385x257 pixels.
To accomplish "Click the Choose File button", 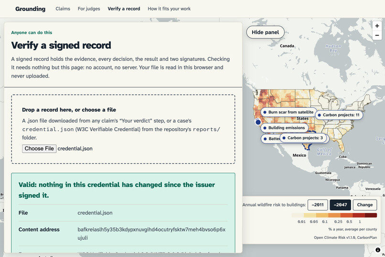I will coord(39,148).
